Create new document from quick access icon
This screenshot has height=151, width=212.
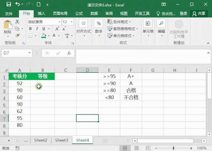pos(38,4)
